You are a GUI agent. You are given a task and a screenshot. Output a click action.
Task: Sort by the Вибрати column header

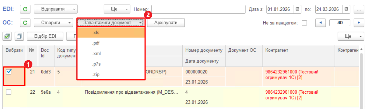15,55
